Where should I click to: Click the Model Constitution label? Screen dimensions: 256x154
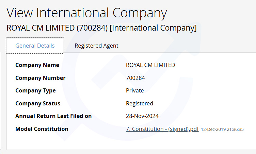point(42,129)
